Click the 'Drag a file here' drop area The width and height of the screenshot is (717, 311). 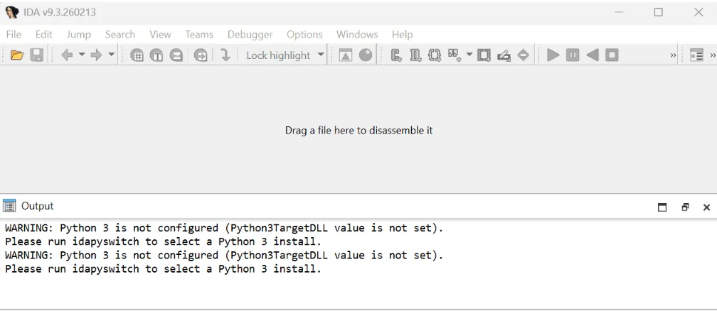pyautogui.click(x=358, y=131)
